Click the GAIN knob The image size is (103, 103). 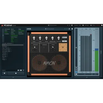click(34, 38)
